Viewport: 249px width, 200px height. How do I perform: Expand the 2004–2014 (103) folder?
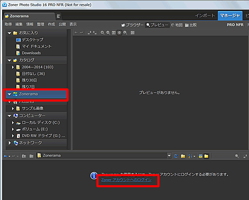(13, 67)
